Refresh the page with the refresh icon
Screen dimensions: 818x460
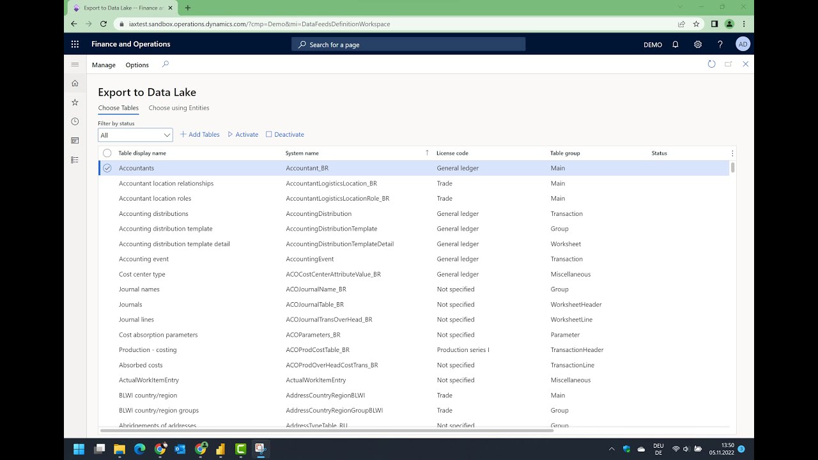point(711,64)
